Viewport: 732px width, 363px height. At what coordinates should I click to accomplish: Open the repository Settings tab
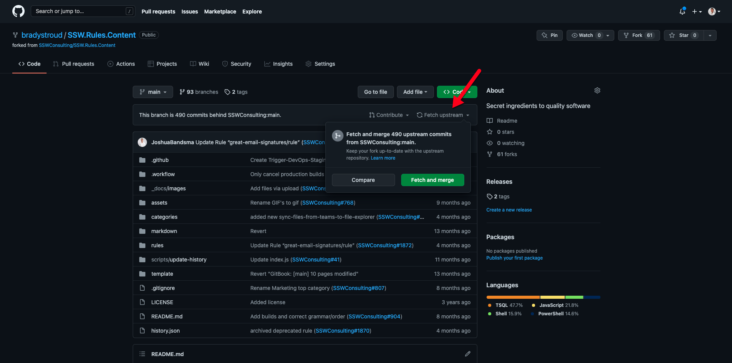[320, 64]
